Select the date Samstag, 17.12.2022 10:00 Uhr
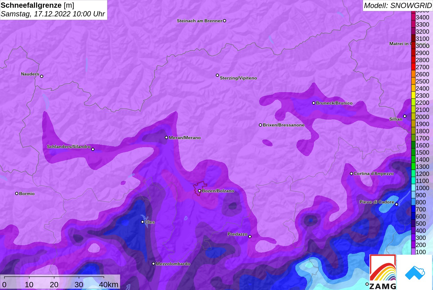The width and height of the screenshot is (433, 290). tap(53, 14)
